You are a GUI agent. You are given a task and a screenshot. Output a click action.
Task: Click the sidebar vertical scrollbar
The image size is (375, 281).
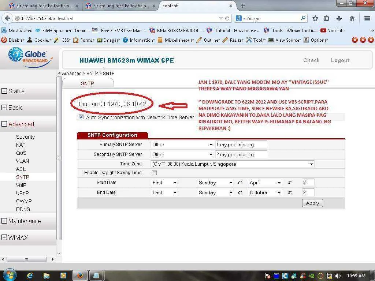point(59,158)
